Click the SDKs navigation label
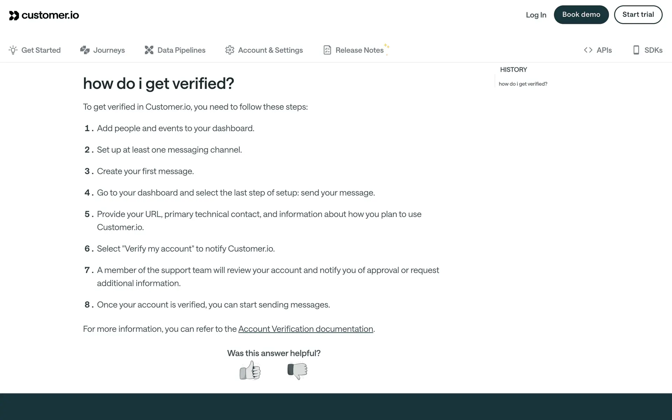 [653, 50]
